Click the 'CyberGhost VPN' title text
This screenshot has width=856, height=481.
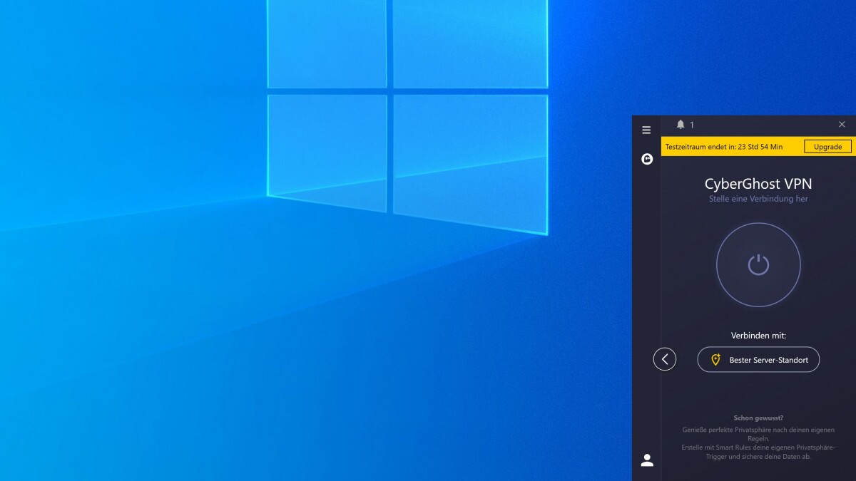pos(758,184)
